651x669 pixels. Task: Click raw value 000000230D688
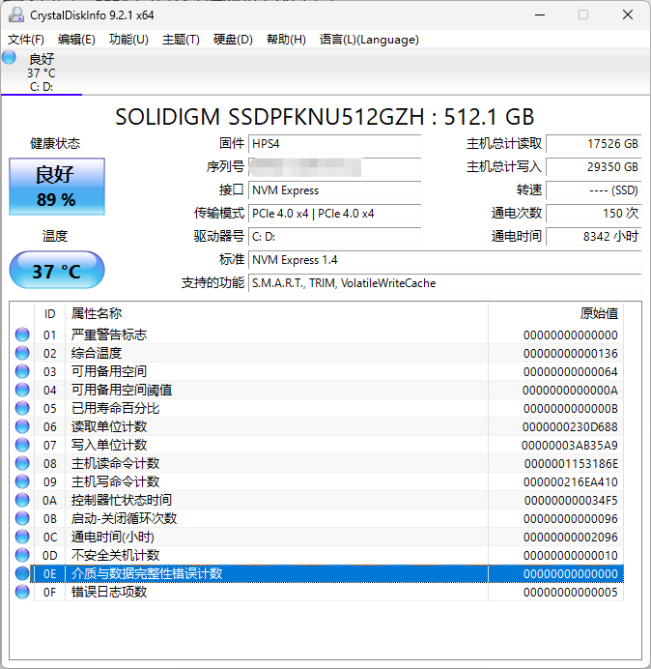pos(570,426)
